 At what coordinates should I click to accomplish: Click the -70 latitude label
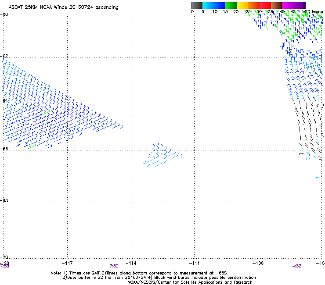coord(4,257)
